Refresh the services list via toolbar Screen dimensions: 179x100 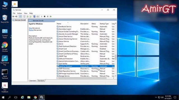tap(27, 16)
